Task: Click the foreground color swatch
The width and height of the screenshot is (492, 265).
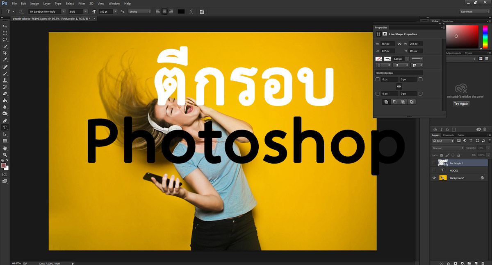Action: pos(4,166)
